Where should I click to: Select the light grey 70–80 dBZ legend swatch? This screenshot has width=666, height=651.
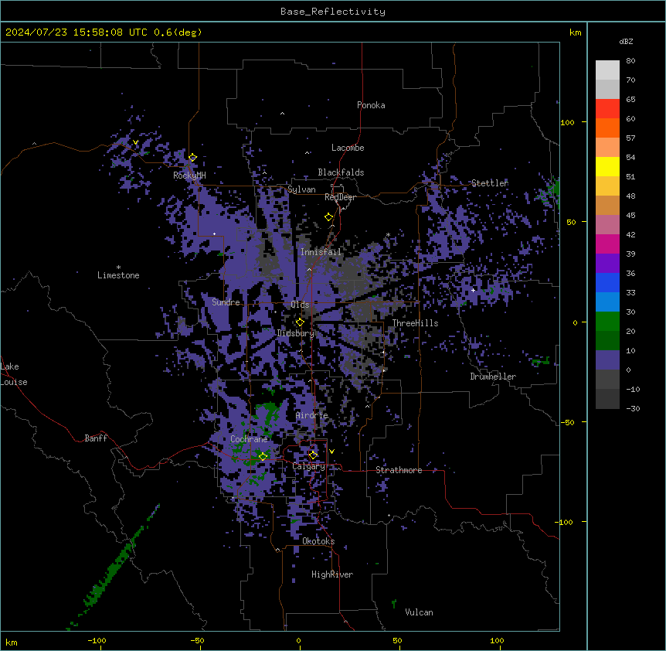click(x=607, y=70)
